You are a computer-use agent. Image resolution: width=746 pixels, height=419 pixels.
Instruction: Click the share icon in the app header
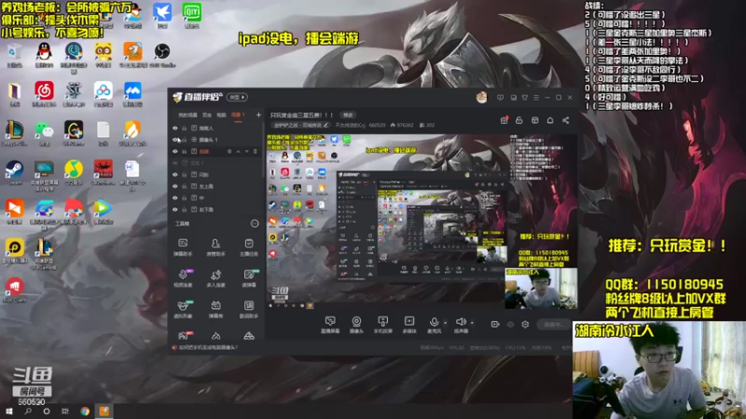566,120
